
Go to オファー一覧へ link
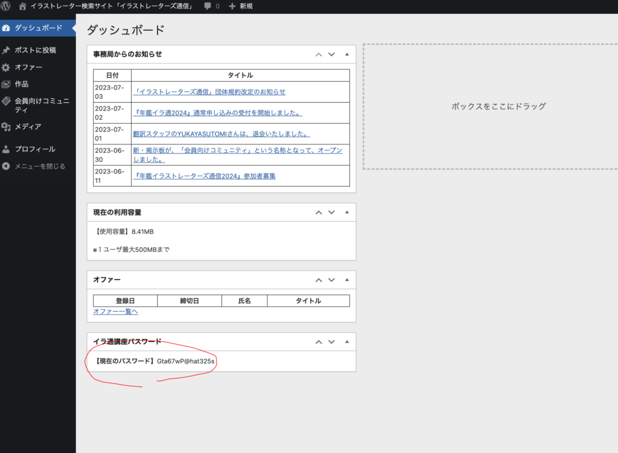coord(115,312)
